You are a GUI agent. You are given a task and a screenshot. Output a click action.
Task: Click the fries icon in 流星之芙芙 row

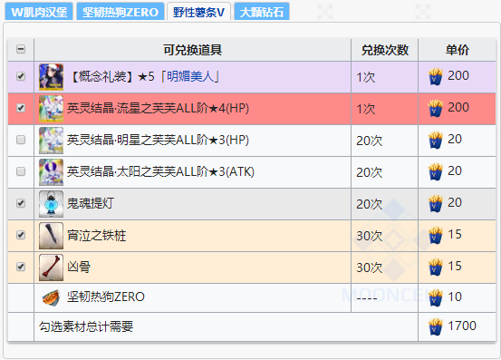pyautogui.click(x=436, y=109)
